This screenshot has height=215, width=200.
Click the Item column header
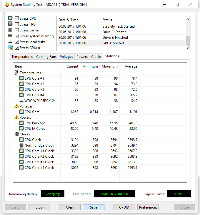pos(37,66)
